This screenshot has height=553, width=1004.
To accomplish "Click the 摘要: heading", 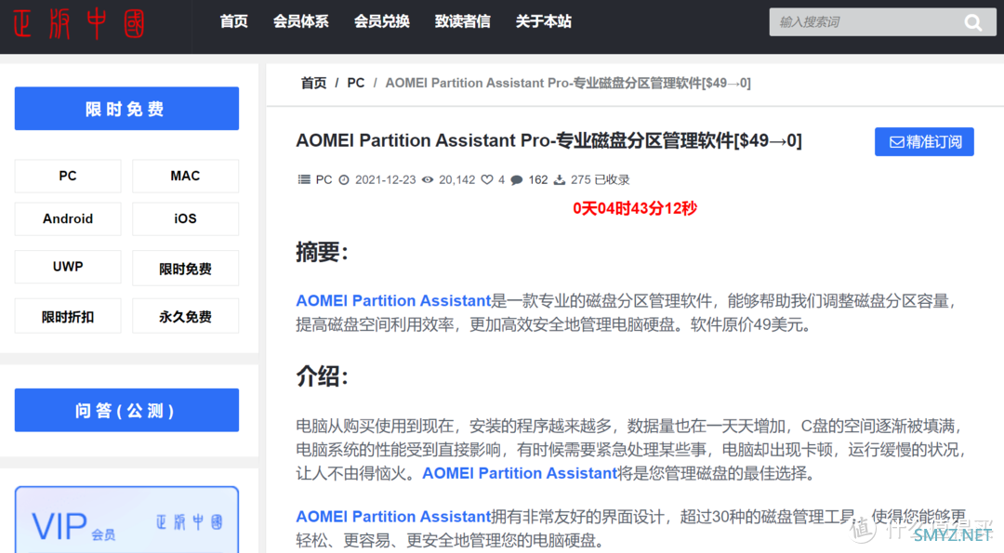I will pyautogui.click(x=322, y=252).
